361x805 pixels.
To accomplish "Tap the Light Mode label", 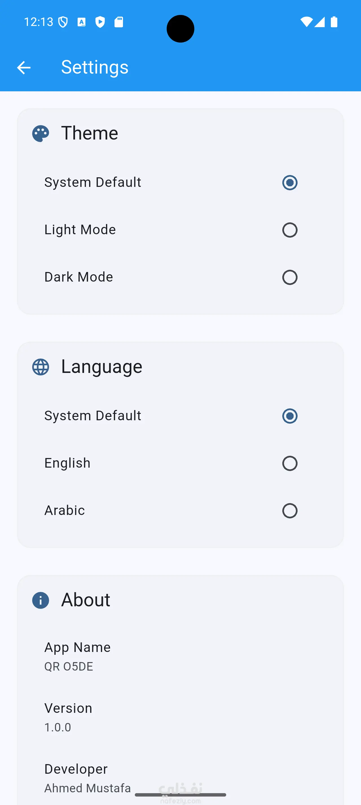I will tap(80, 230).
